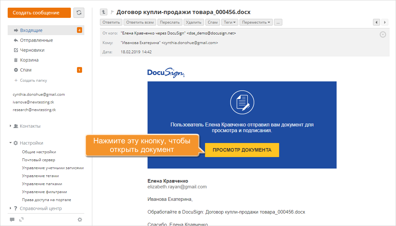The height and width of the screenshot is (226, 396).
Task: Open the Переместить dropdown
Action: coord(256,22)
